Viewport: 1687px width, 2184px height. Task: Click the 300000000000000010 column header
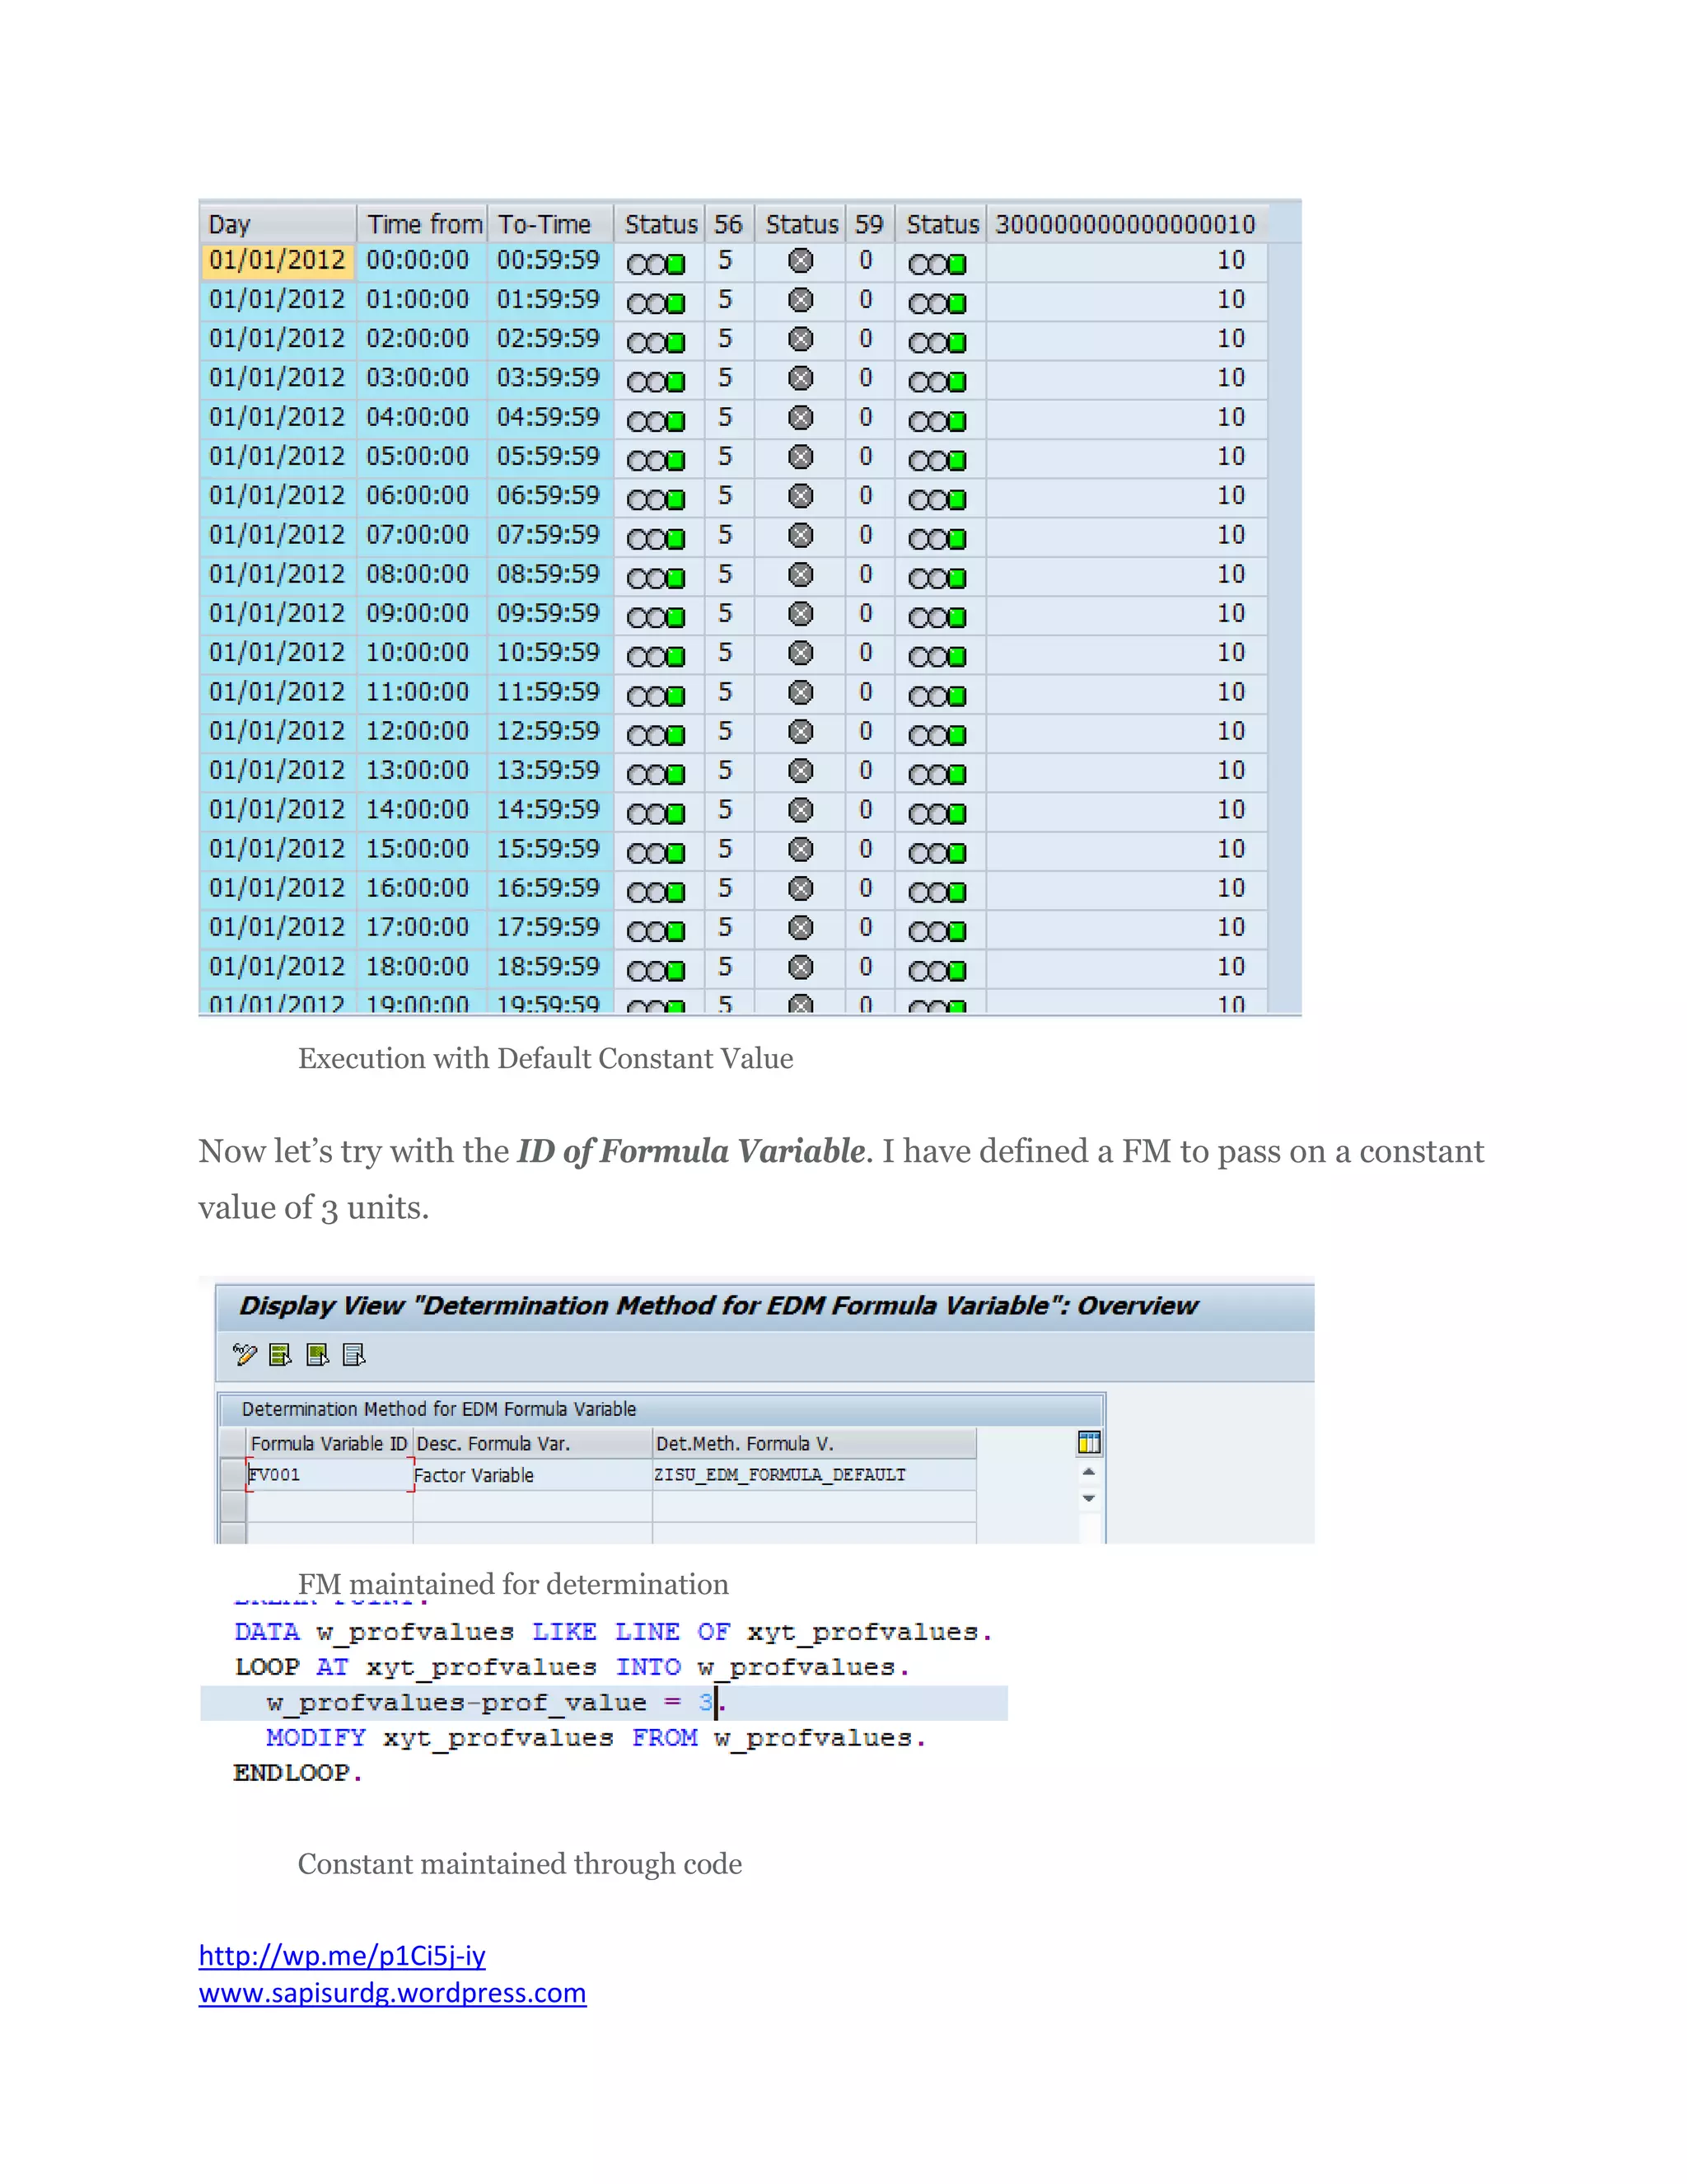(x=1126, y=224)
